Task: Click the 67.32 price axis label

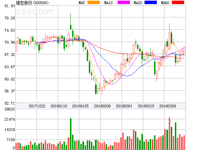Action: coord(10,55)
